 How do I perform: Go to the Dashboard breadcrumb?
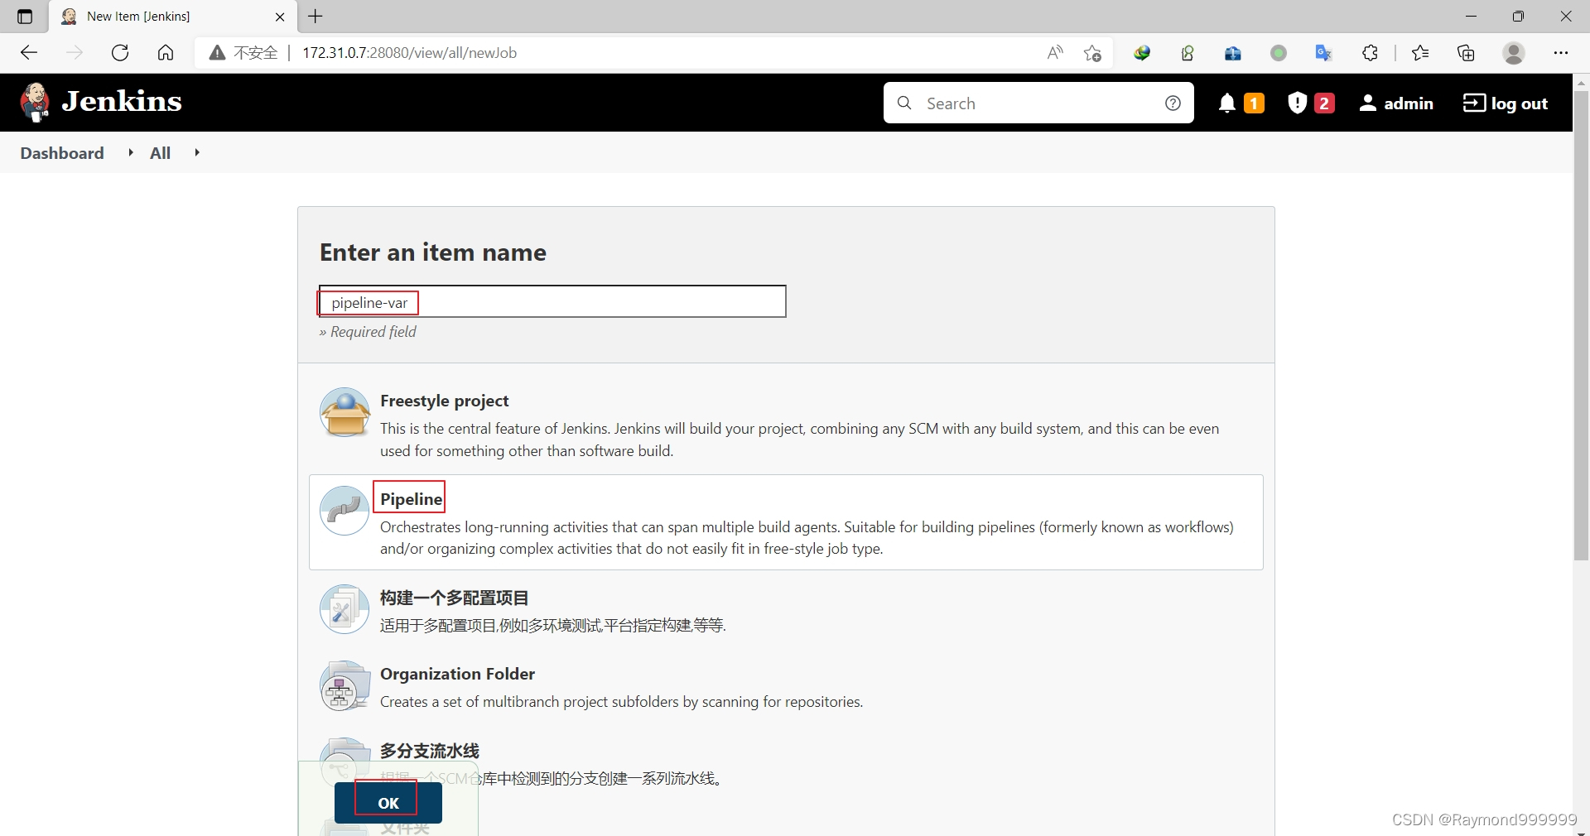[62, 153]
